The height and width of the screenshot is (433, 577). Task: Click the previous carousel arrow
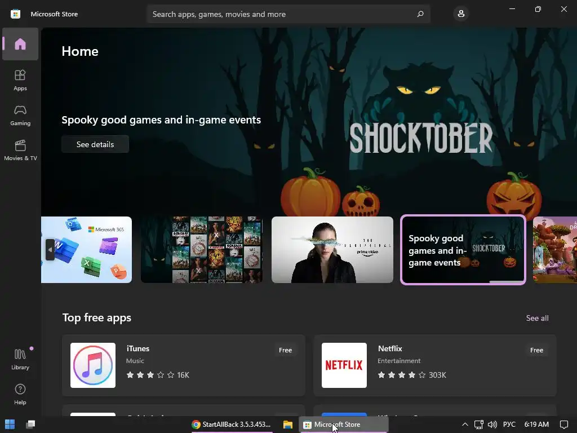click(x=50, y=250)
